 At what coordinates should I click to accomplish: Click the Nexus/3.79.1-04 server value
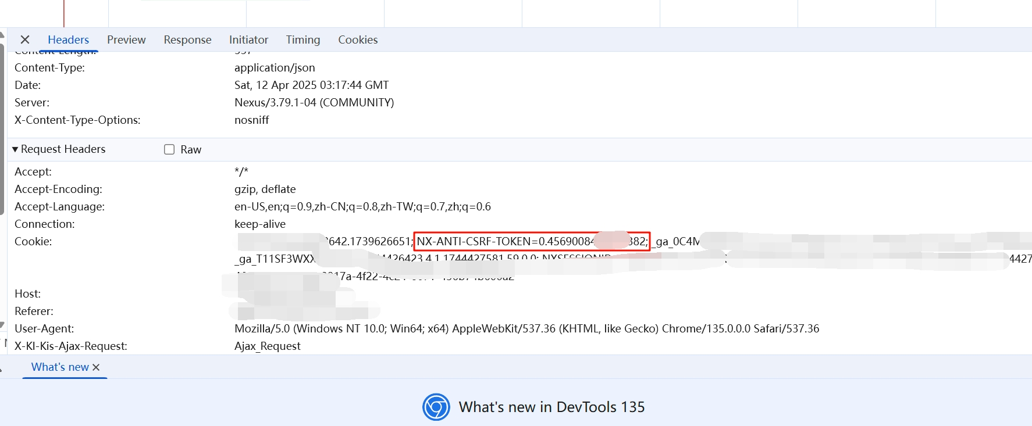314,102
